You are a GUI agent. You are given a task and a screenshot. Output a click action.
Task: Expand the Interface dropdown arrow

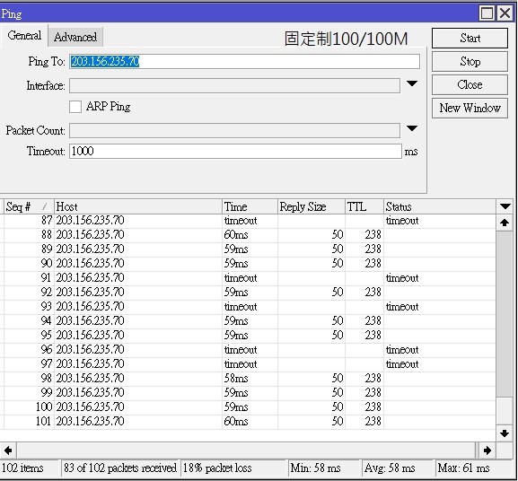pyautogui.click(x=412, y=83)
